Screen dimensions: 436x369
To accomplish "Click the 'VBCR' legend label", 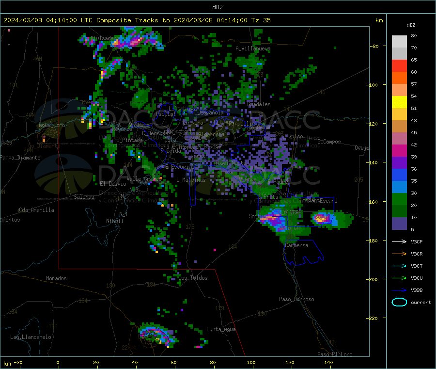I will pyautogui.click(x=417, y=254).
